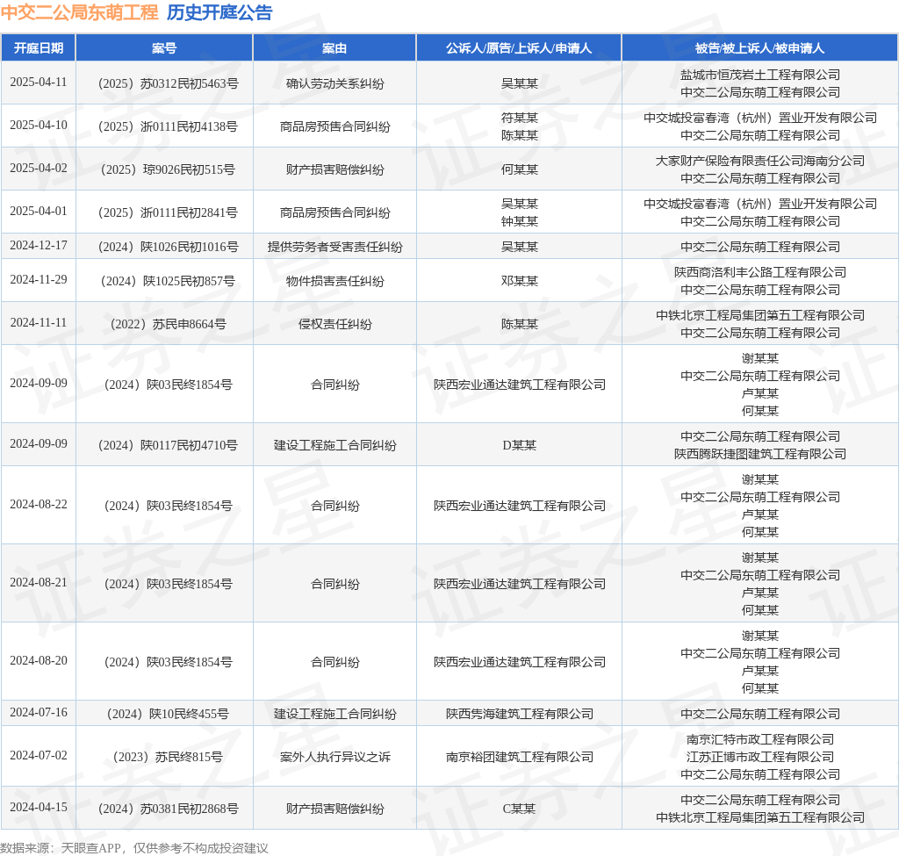The image size is (899, 856).
Task: Click plaintiff 钟某某
Action: point(520,221)
